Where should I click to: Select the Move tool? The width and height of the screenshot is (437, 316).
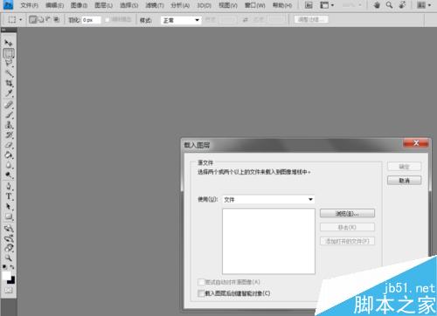pos(9,43)
